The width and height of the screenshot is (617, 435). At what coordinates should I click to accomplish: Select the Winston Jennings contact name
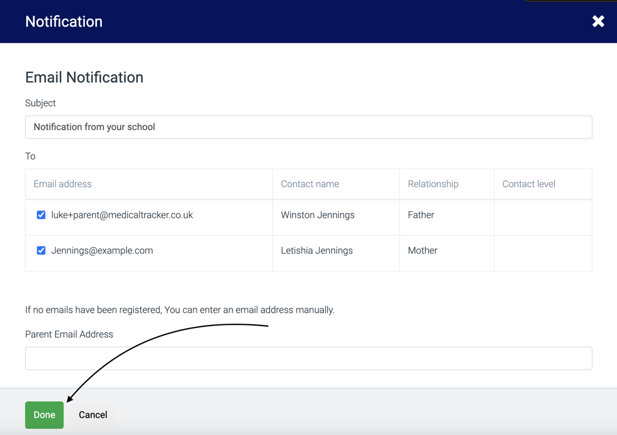tap(317, 215)
